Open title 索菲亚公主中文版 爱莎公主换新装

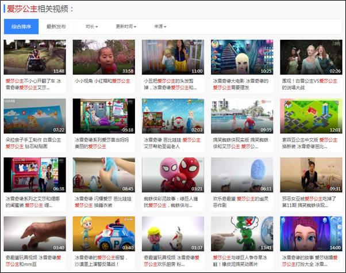310,143
